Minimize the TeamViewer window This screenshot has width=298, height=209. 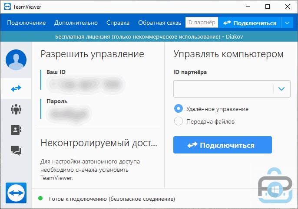248,7
